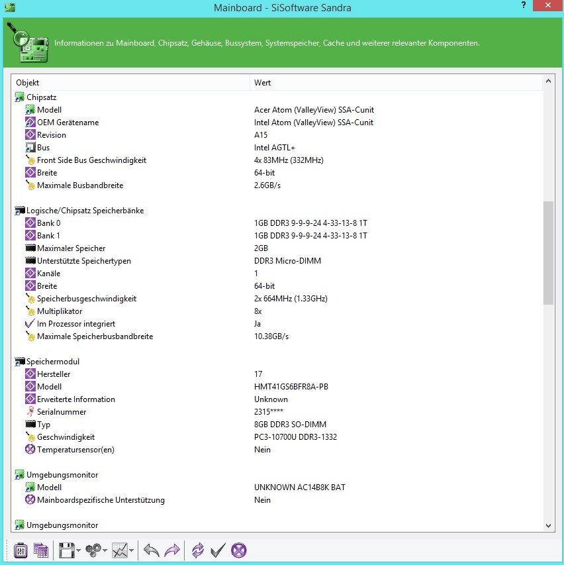The image size is (564, 565).
Task: Open the gears icon dropdown arrow
Action: (x=105, y=550)
